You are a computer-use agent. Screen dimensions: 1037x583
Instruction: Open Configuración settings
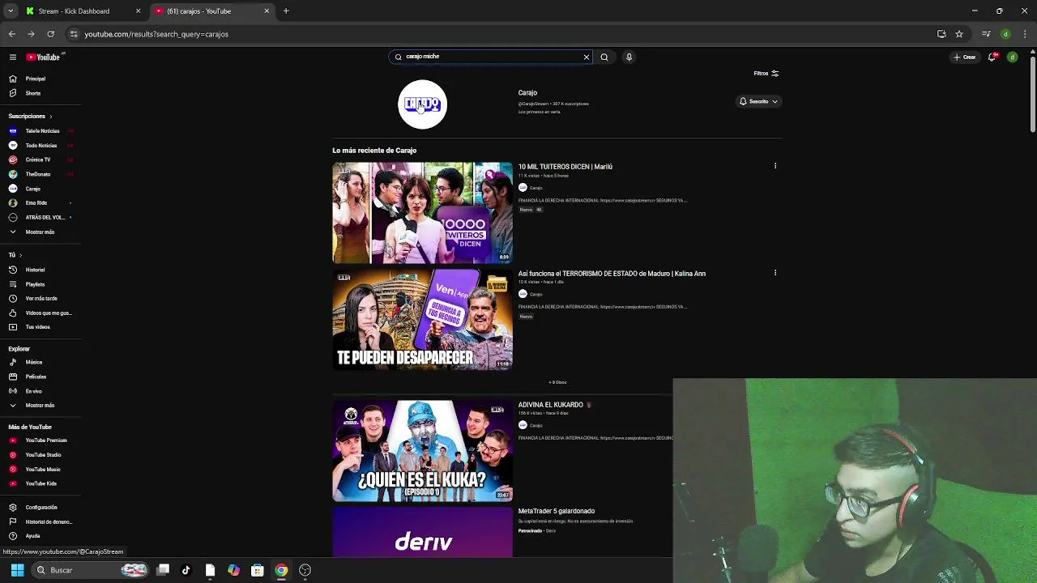[x=41, y=507]
